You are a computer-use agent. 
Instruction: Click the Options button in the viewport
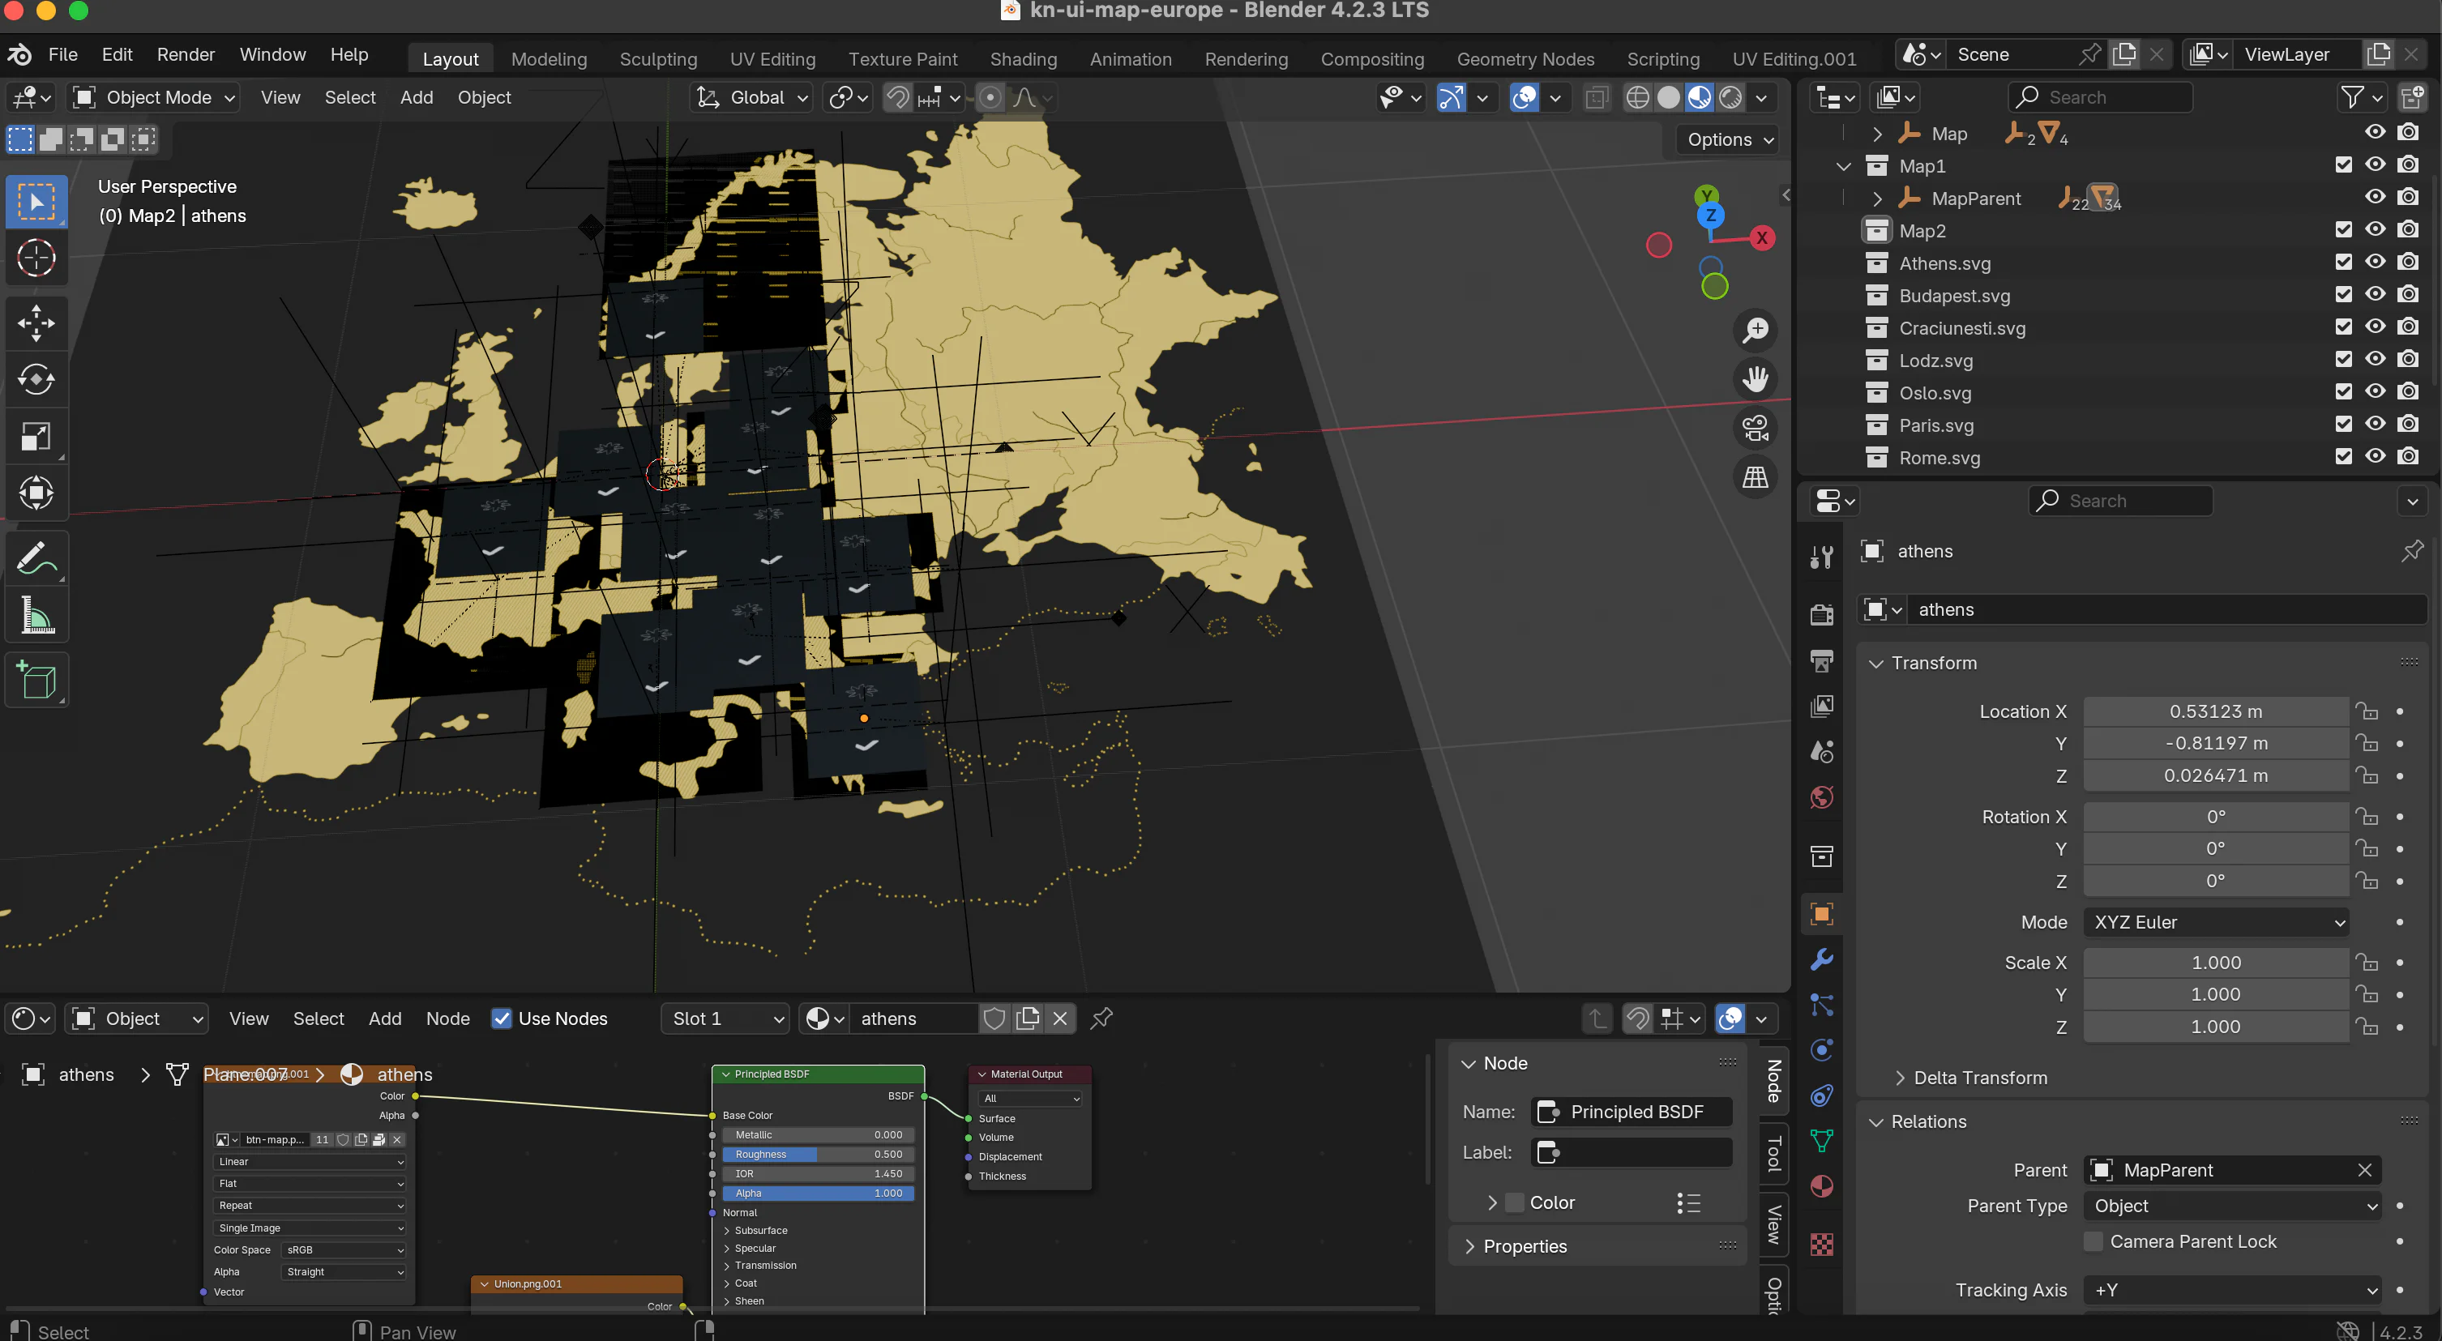click(x=1728, y=139)
